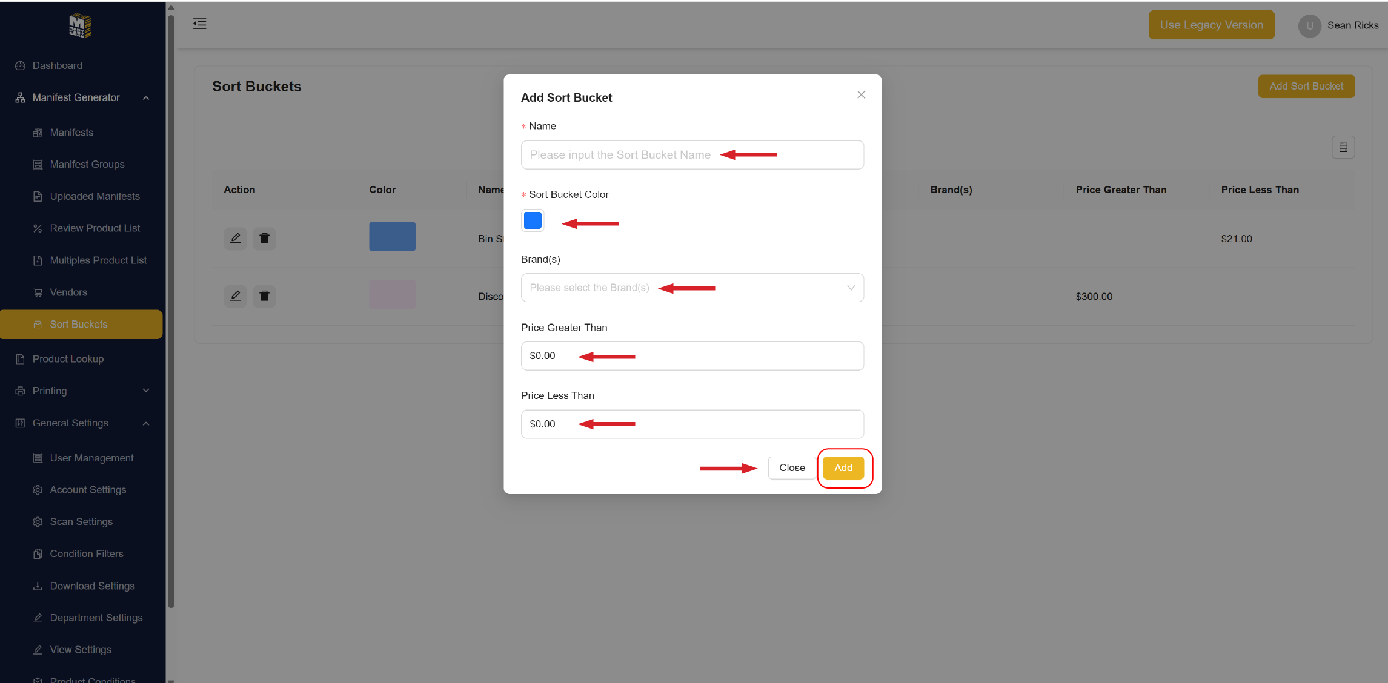Open the blue Sort Bucket Color picker
Viewport: 1388px width, 683px height.
pyautogui.click(x=533, y=220)
